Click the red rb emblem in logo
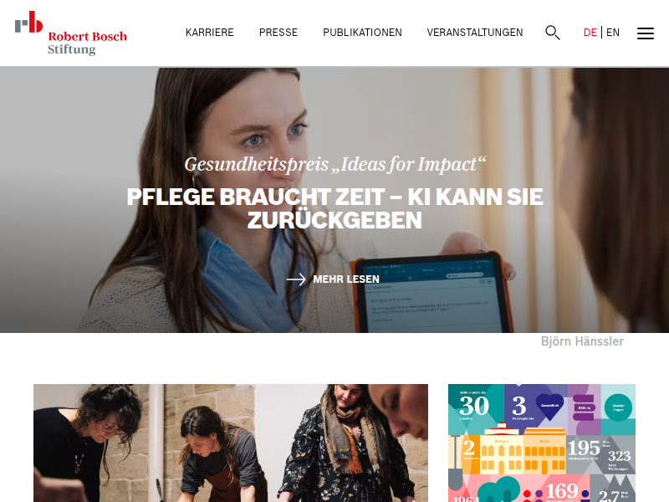This screenshot has width=669, height=502. [28, 22]
